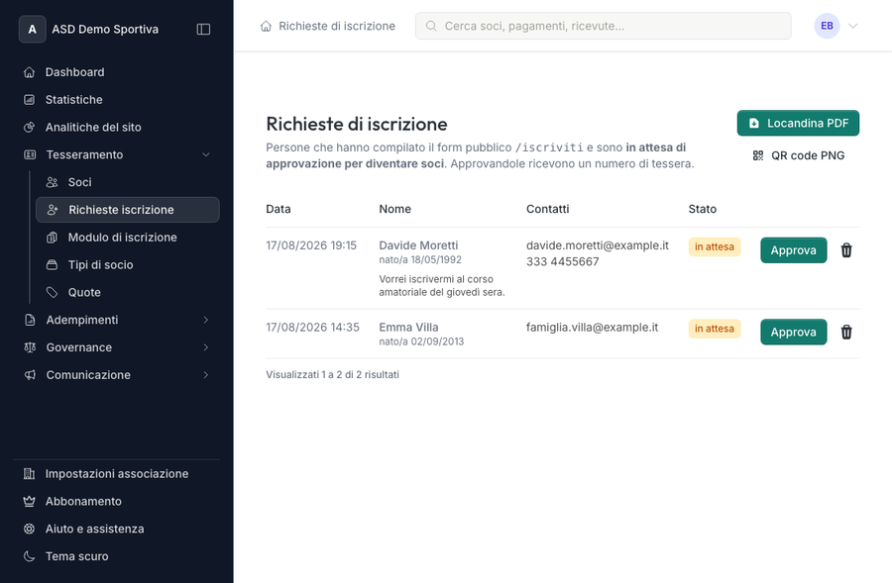Approve Emma Villa's request

coord(794,332)
